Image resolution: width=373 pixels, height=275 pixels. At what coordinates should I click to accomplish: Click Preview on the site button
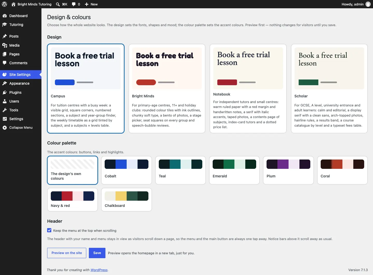point(67,253)
